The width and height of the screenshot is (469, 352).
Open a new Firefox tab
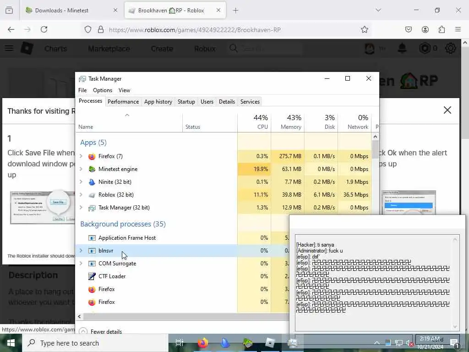[x=236, y=10]
